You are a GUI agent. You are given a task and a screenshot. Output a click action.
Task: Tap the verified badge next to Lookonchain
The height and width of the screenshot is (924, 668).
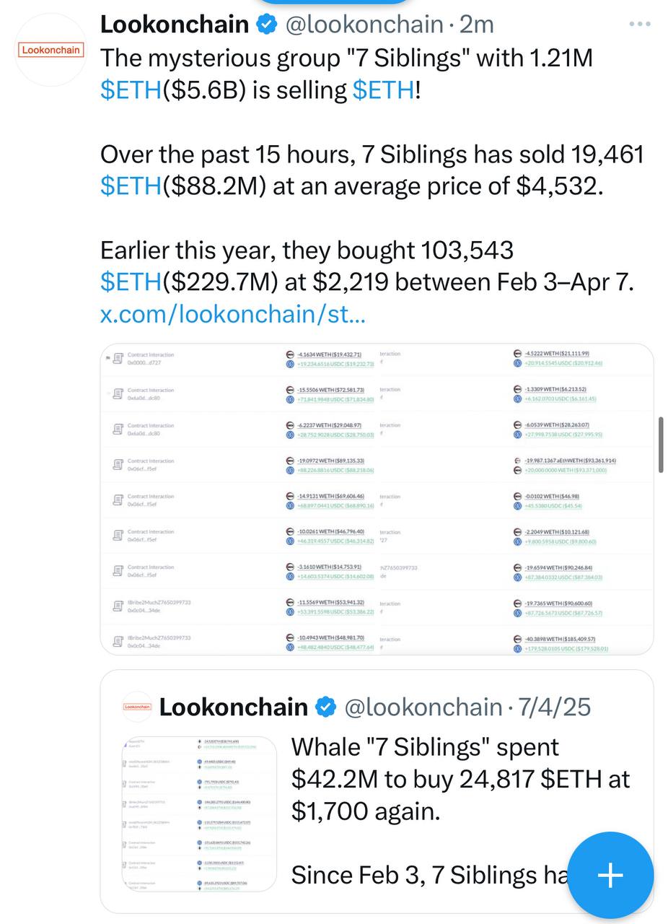click(x=267, y=25)
